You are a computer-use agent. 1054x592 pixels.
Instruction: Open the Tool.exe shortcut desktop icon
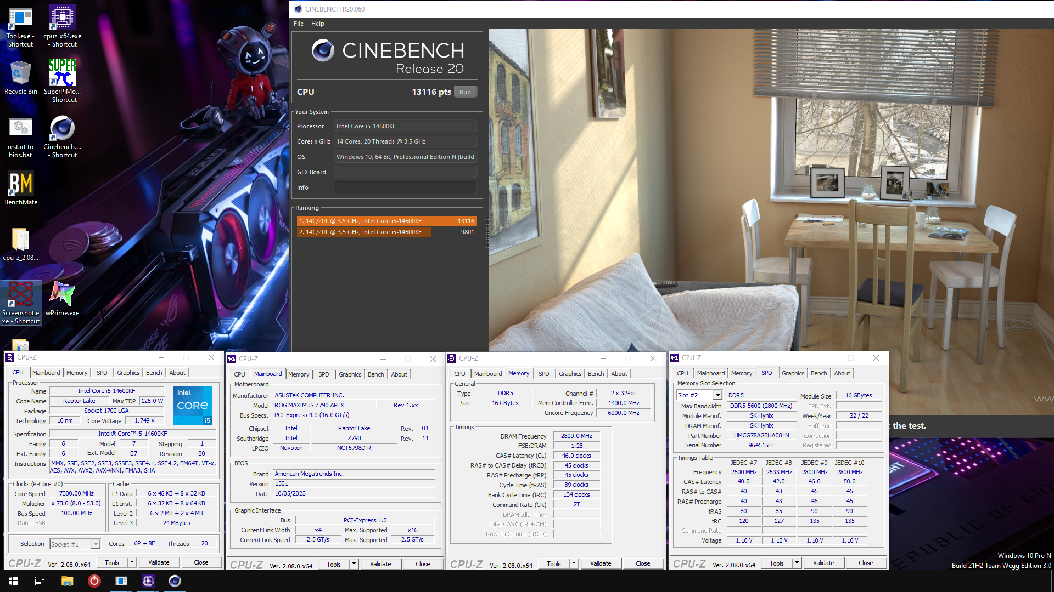(x=20, y=26)
